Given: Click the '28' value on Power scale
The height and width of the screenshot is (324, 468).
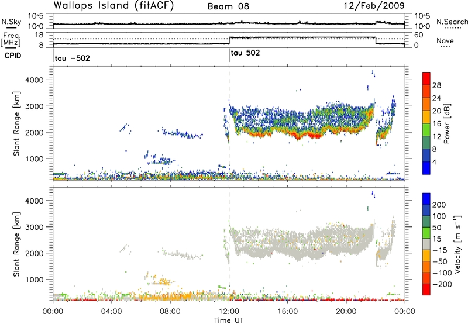Looking at the screenshot, I should click(x=436, y=85).
